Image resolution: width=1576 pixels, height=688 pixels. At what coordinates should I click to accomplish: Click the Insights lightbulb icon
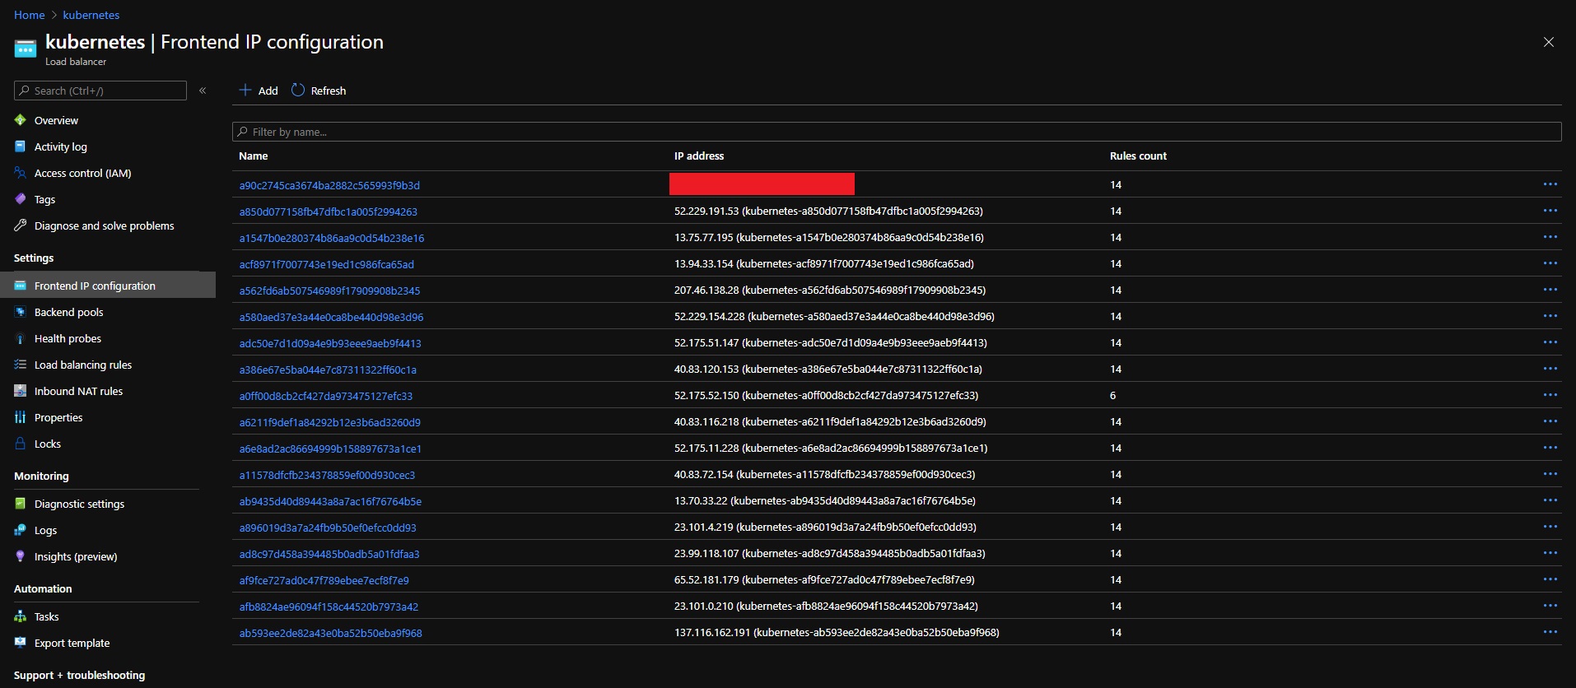21,556
